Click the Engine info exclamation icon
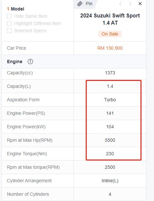154x201 pixels. pyautogui.click(x=30, y=62)
